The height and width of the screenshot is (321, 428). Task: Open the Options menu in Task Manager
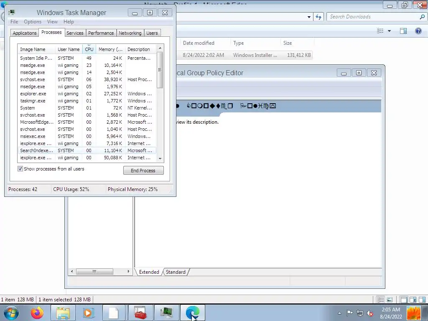point(33,22)
